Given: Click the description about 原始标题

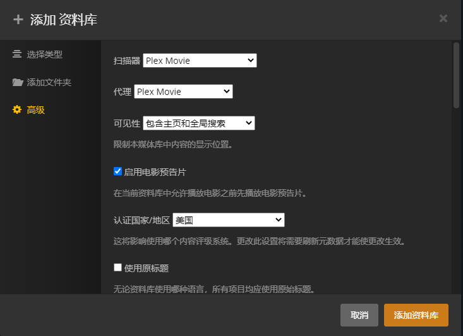Looking at the screenshot, I should pos(213,289).
